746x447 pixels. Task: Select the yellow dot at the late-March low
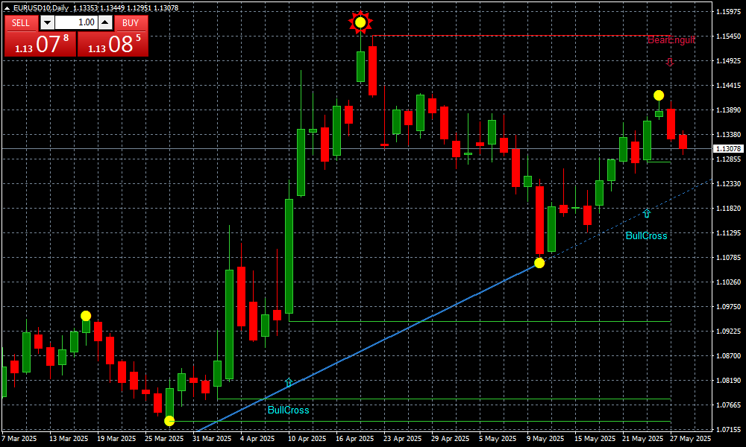pos(169,421)
